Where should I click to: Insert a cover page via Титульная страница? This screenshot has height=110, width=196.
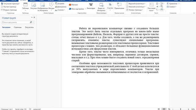[10, 4]
